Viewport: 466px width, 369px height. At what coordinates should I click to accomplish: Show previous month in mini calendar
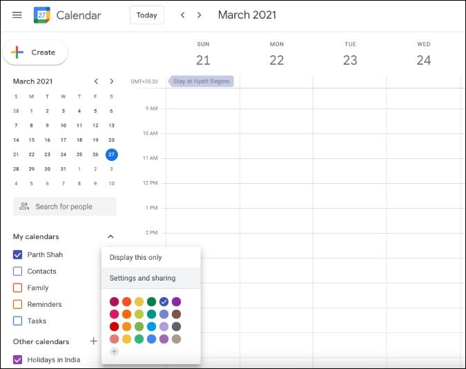click(x=96, y=82)
